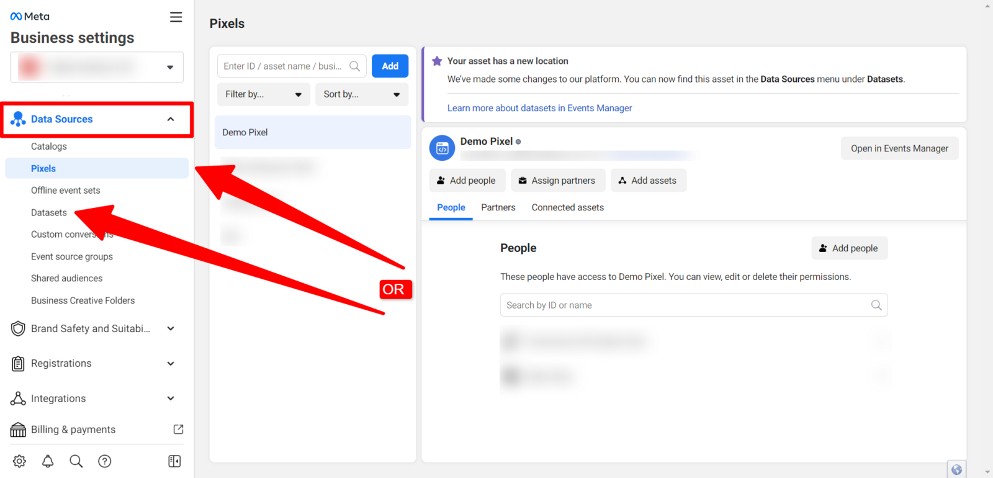The width and height of the screenshot is (993, 478).
Task: Click the globe icon at bottom right
Action: [956, 469]
